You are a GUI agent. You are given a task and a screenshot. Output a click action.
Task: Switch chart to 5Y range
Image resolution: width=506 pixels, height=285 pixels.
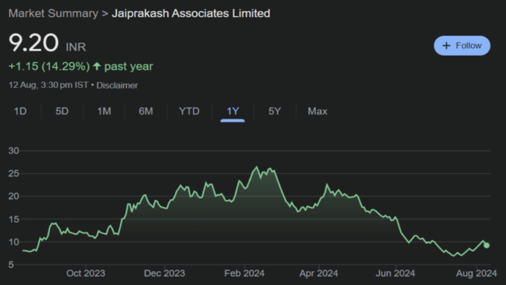click(x=274, y=111)
